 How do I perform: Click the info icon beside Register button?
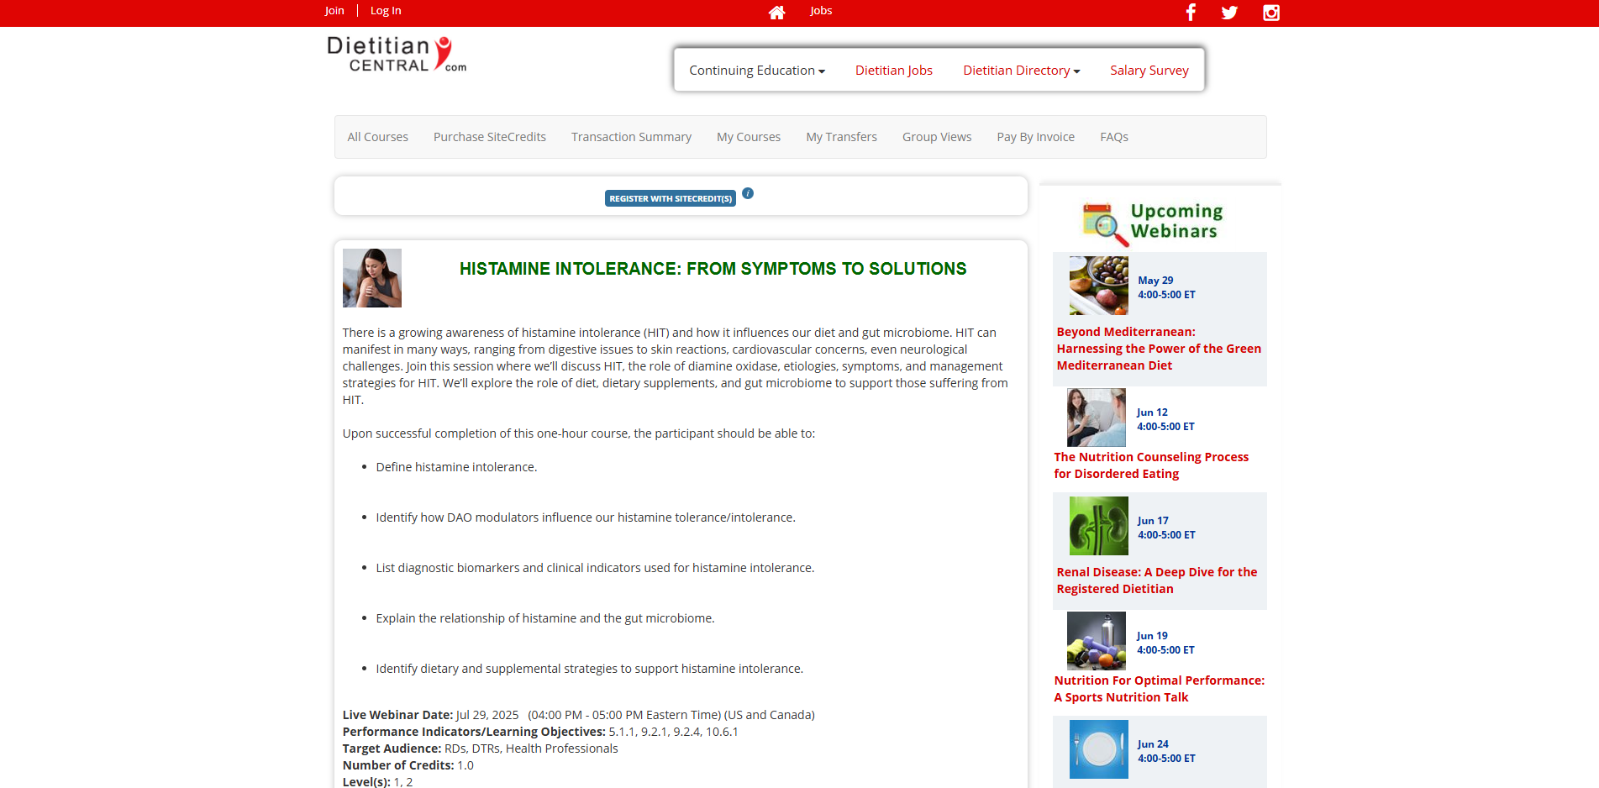click(x=748, y=193)
